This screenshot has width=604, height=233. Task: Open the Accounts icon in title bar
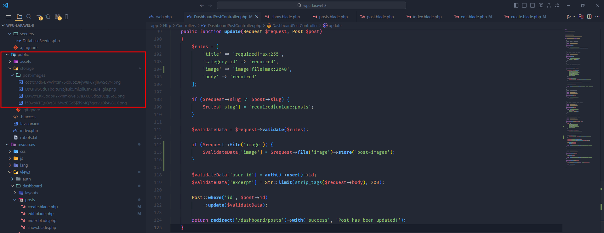click(x=549, y=5)
